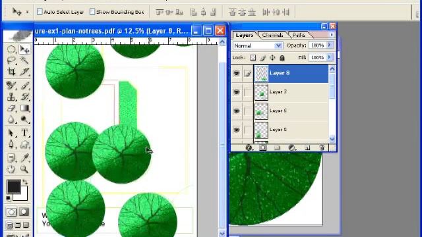Switch to Quick Mask mode

pyautogui.click(x=24, y=212)
